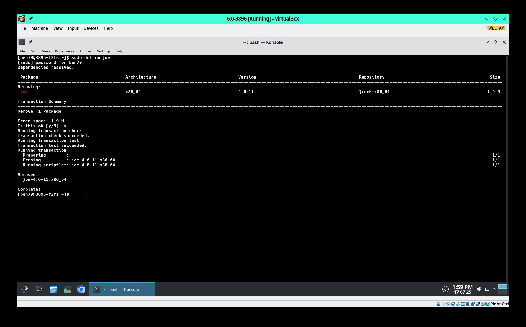The image size is (526, 327).
Task: Click the BETA badge in VirtualBox
Action: tap(496, 28)
